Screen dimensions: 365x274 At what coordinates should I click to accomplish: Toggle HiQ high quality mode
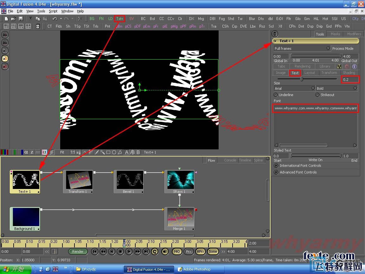177,251
